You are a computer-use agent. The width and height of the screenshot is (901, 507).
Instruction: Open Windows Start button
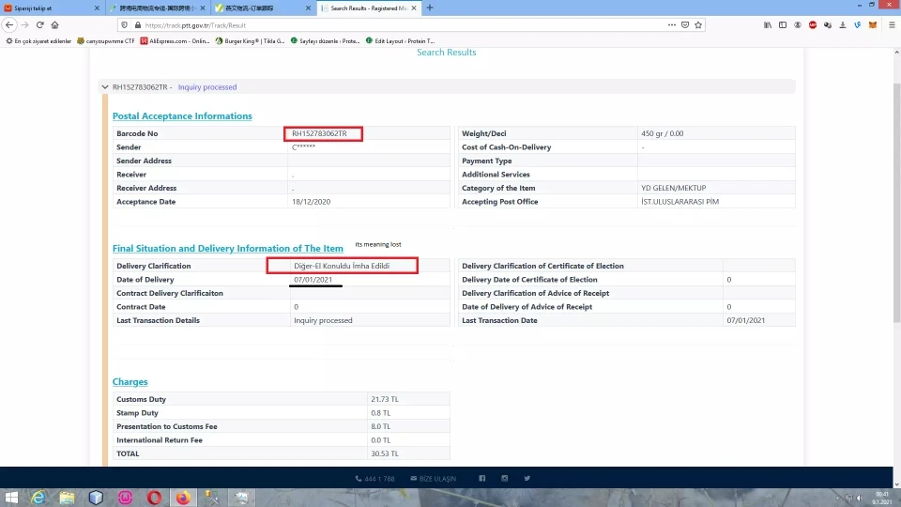pos(11,498)
